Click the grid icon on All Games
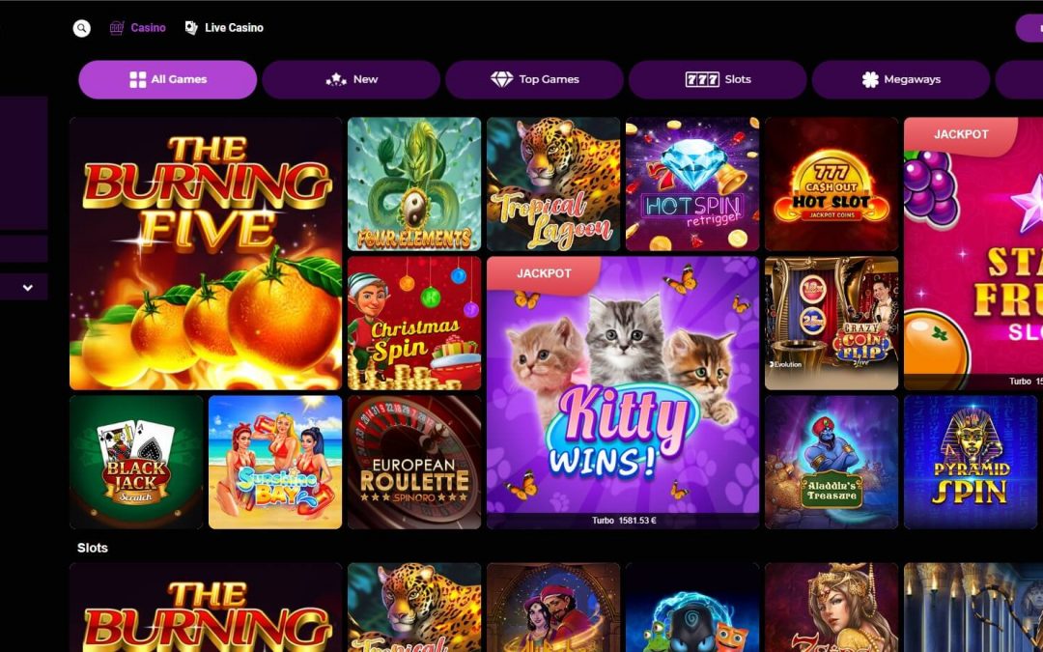 138,80
